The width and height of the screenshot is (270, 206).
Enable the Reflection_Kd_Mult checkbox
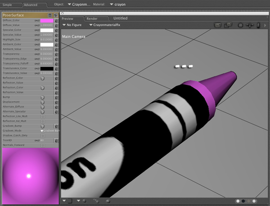43,121
